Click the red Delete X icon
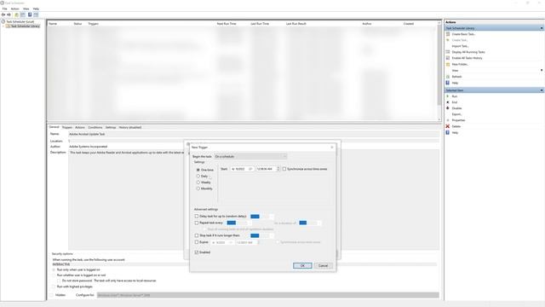Image resolution: width=545 pixels, height=307 pixels. tap(448, 126)
